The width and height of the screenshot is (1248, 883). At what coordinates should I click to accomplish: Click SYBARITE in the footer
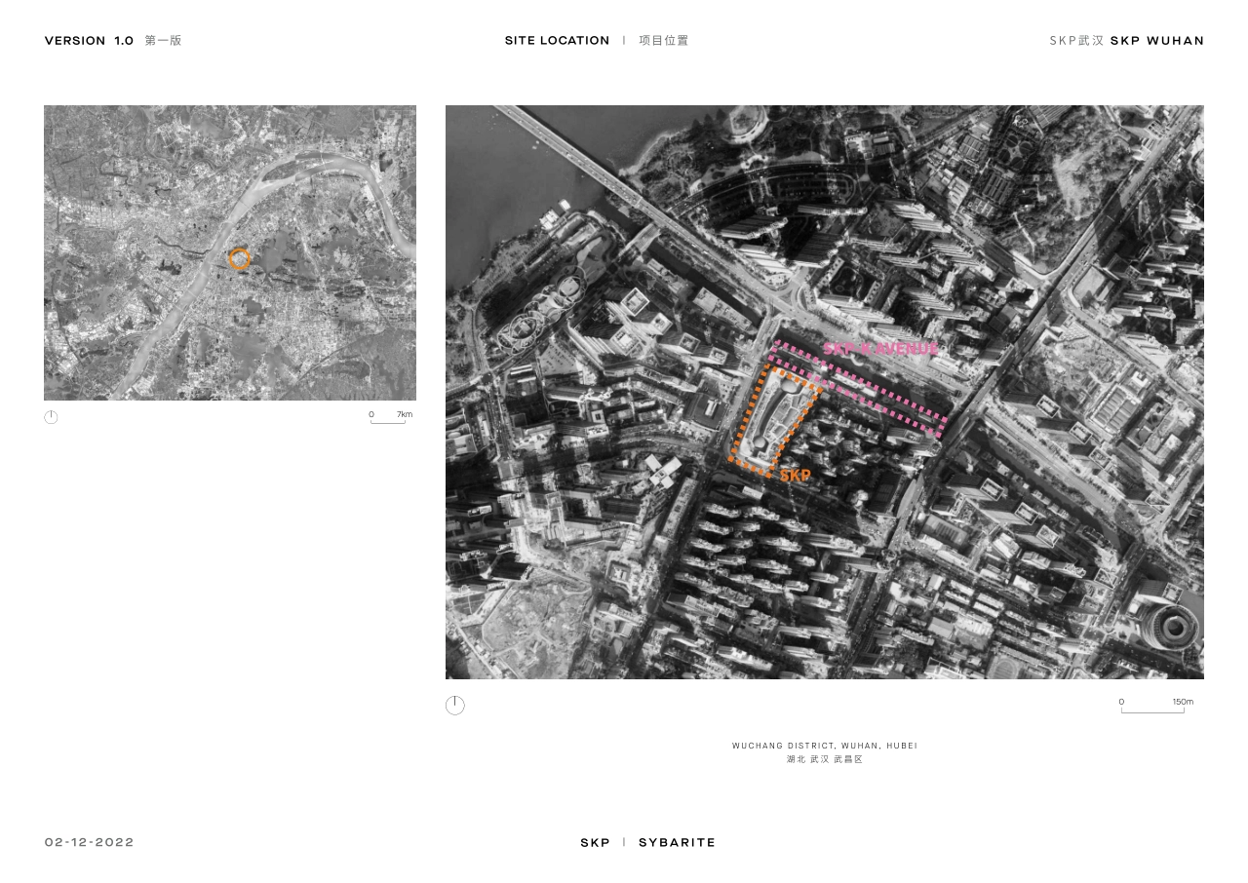coord(677,842)
